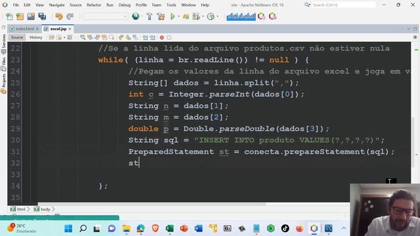Expand the clock icon dropdown arrow
420x236 pixels.
tap(217, 16)
